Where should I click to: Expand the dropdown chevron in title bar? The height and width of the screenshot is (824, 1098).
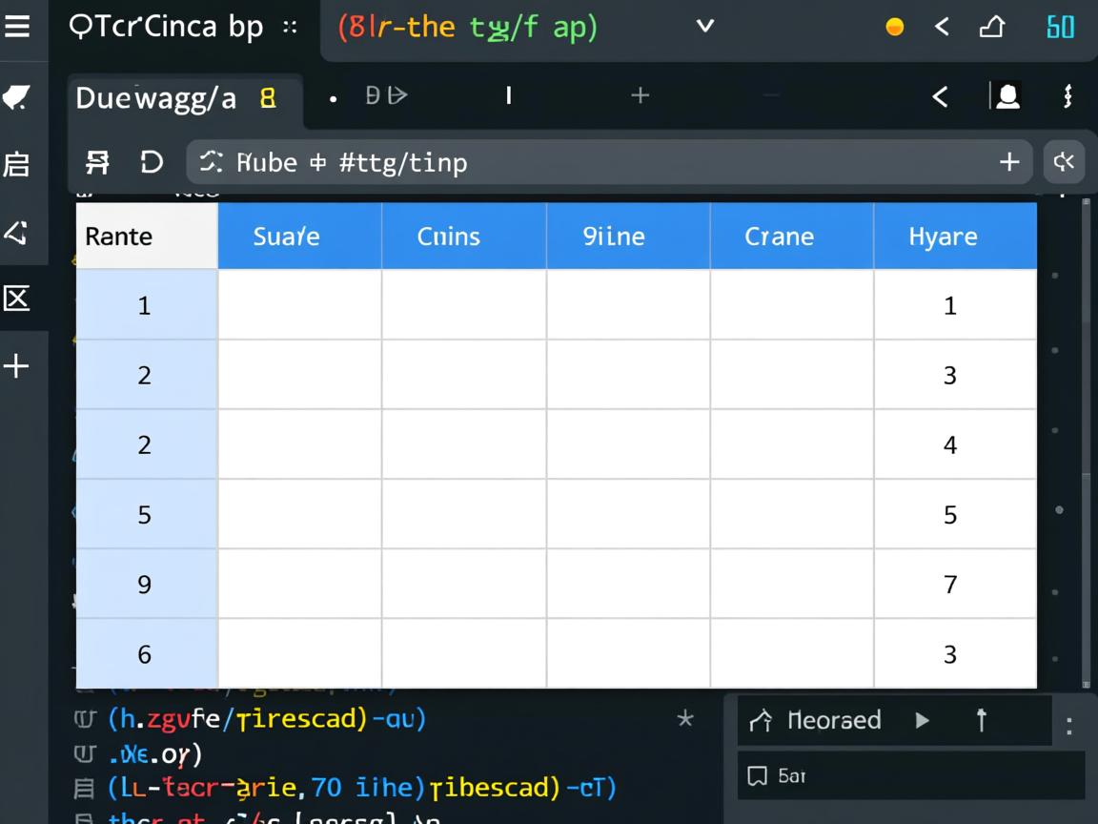(705, 27)
